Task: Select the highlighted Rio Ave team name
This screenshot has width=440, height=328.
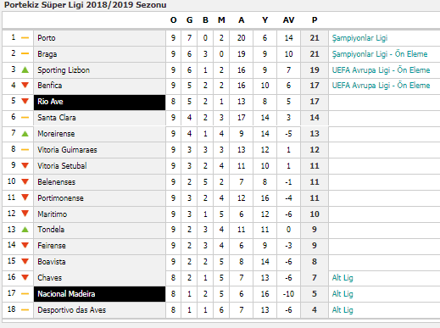Action: pyautogui.click(x=50, y=102)
